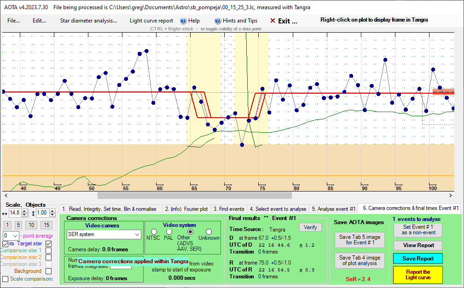Expand the Video camera dropdown
464x288 pixels.
(x=137, y=234)
